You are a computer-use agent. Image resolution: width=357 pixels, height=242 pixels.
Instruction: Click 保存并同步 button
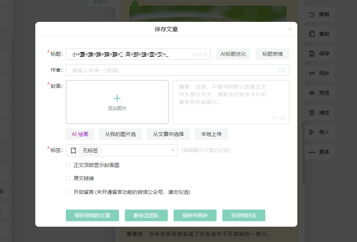(x=195, y=215)
